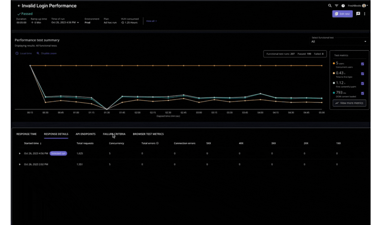Open the comments bubble icon
Screen dimensions: 381x225
pyautogui.click(x=358, y=14)
